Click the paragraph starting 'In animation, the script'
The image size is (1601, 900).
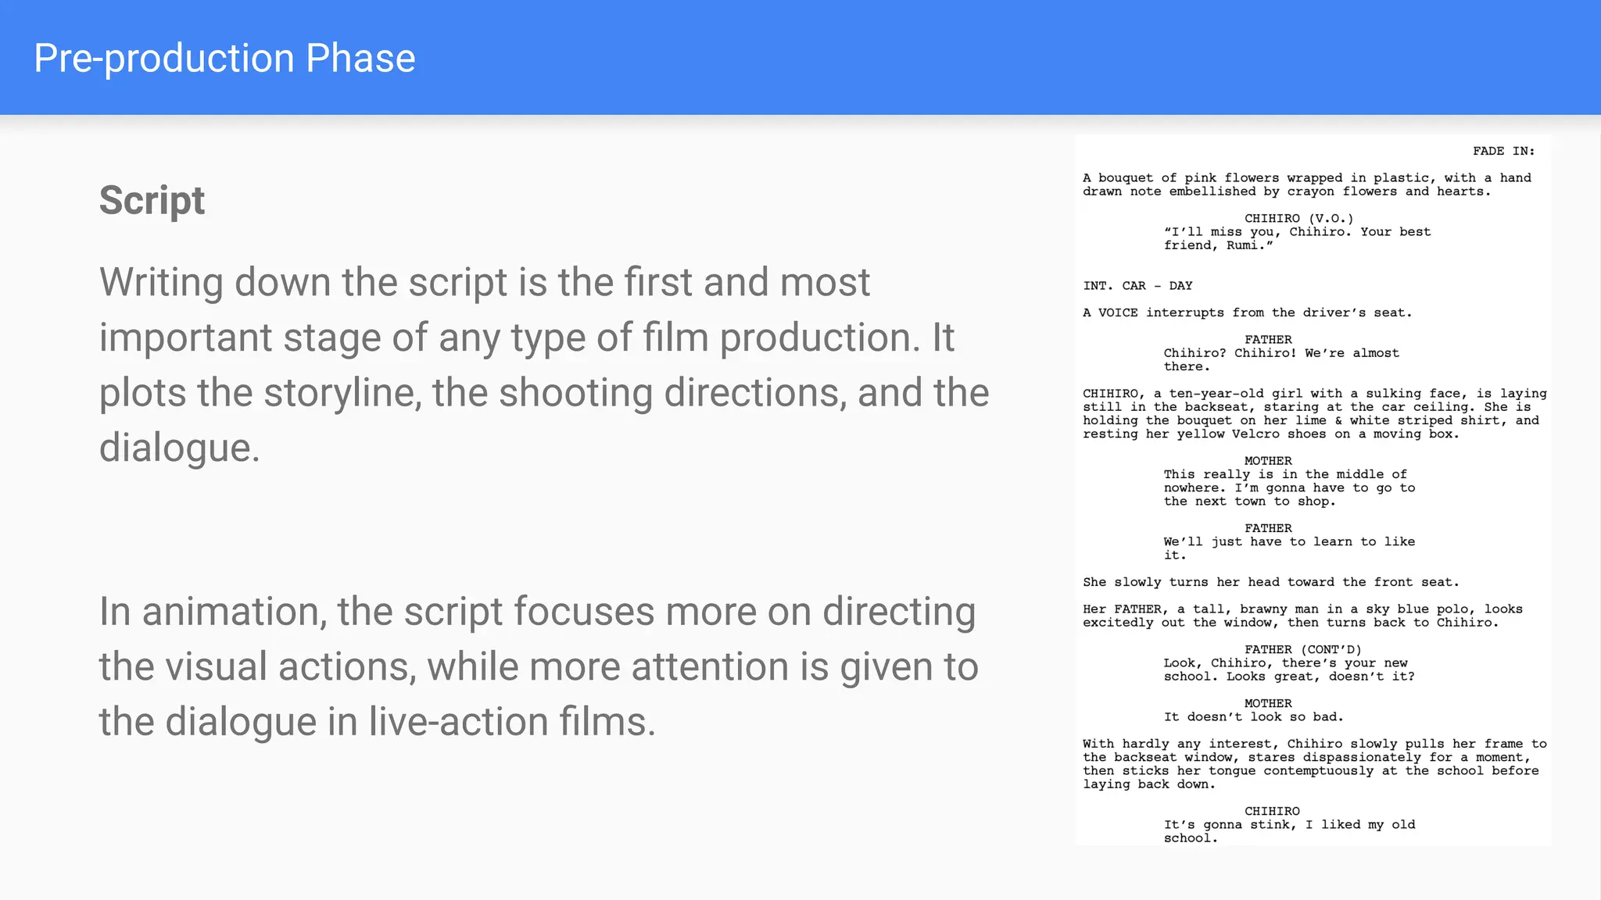click(539, 666)
